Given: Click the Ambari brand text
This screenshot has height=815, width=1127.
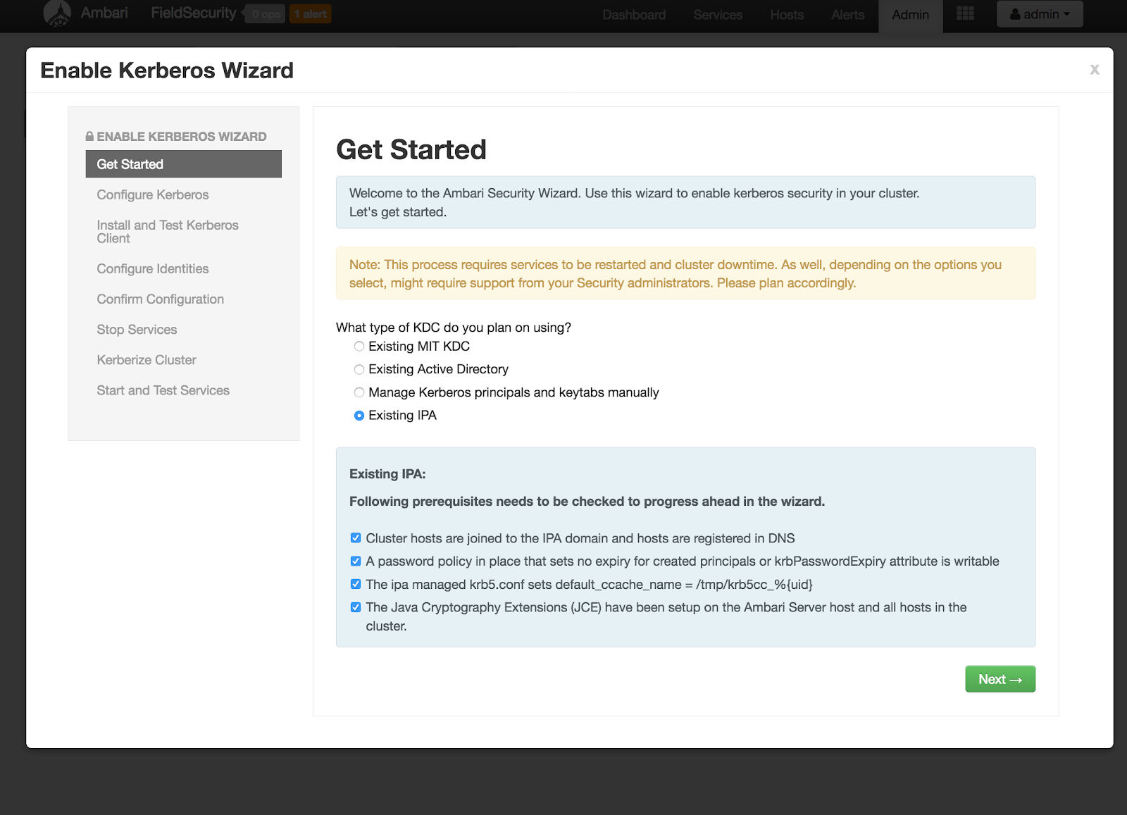Looking at the screenshot, I should point(104,13).
